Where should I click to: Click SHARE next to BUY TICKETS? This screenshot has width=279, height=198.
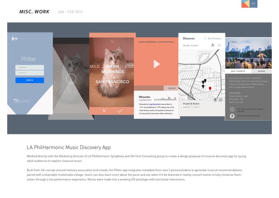coord(262,71)
